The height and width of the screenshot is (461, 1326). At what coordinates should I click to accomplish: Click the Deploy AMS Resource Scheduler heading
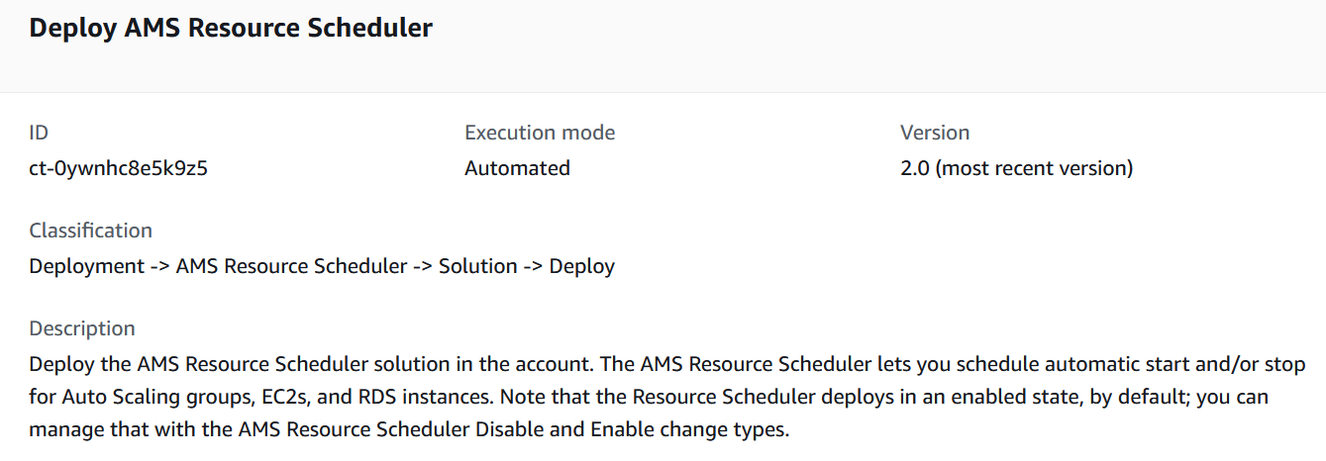click(x=231, y=29)
